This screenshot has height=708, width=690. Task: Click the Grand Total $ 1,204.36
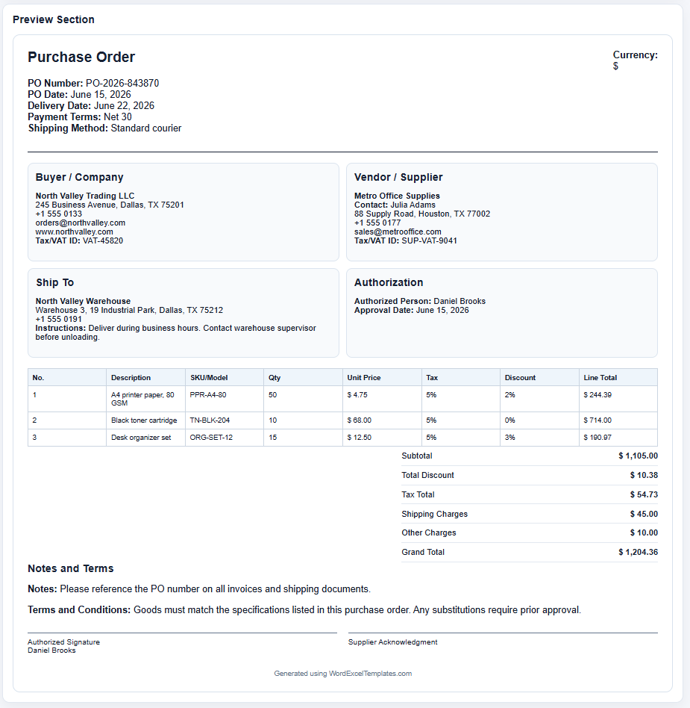click(638, 552)
